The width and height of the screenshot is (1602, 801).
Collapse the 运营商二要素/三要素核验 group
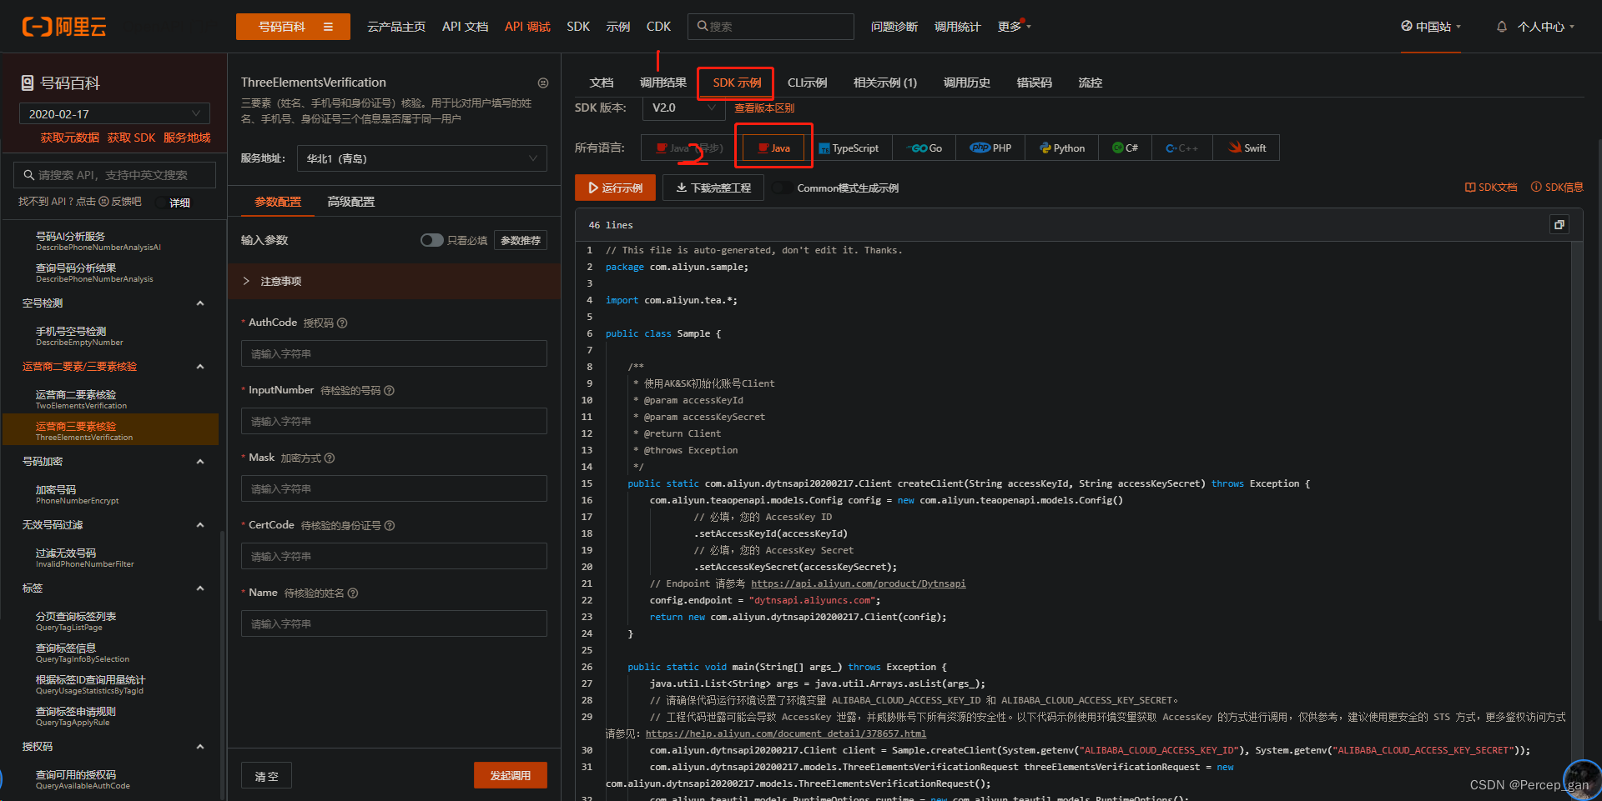(x=200, y=367)
